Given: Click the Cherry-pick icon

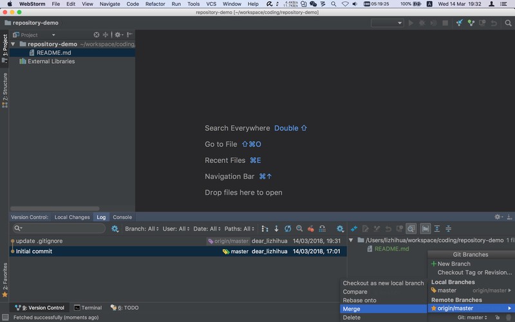Looking at the screenshot, I should pos(311,229).
